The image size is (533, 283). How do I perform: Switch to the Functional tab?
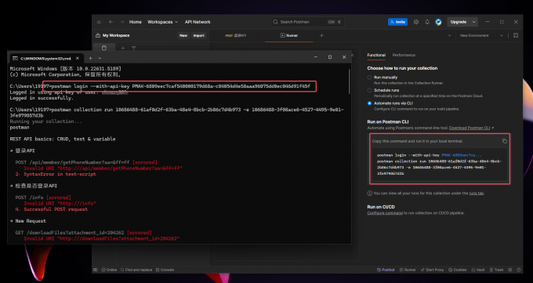pos(376,55)
